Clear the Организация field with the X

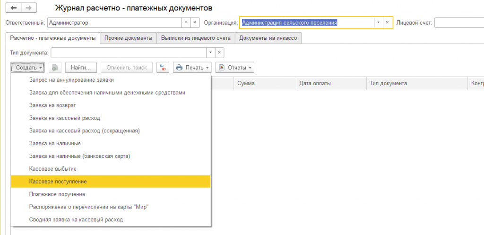pyautogui.click(x=387, y=23)
